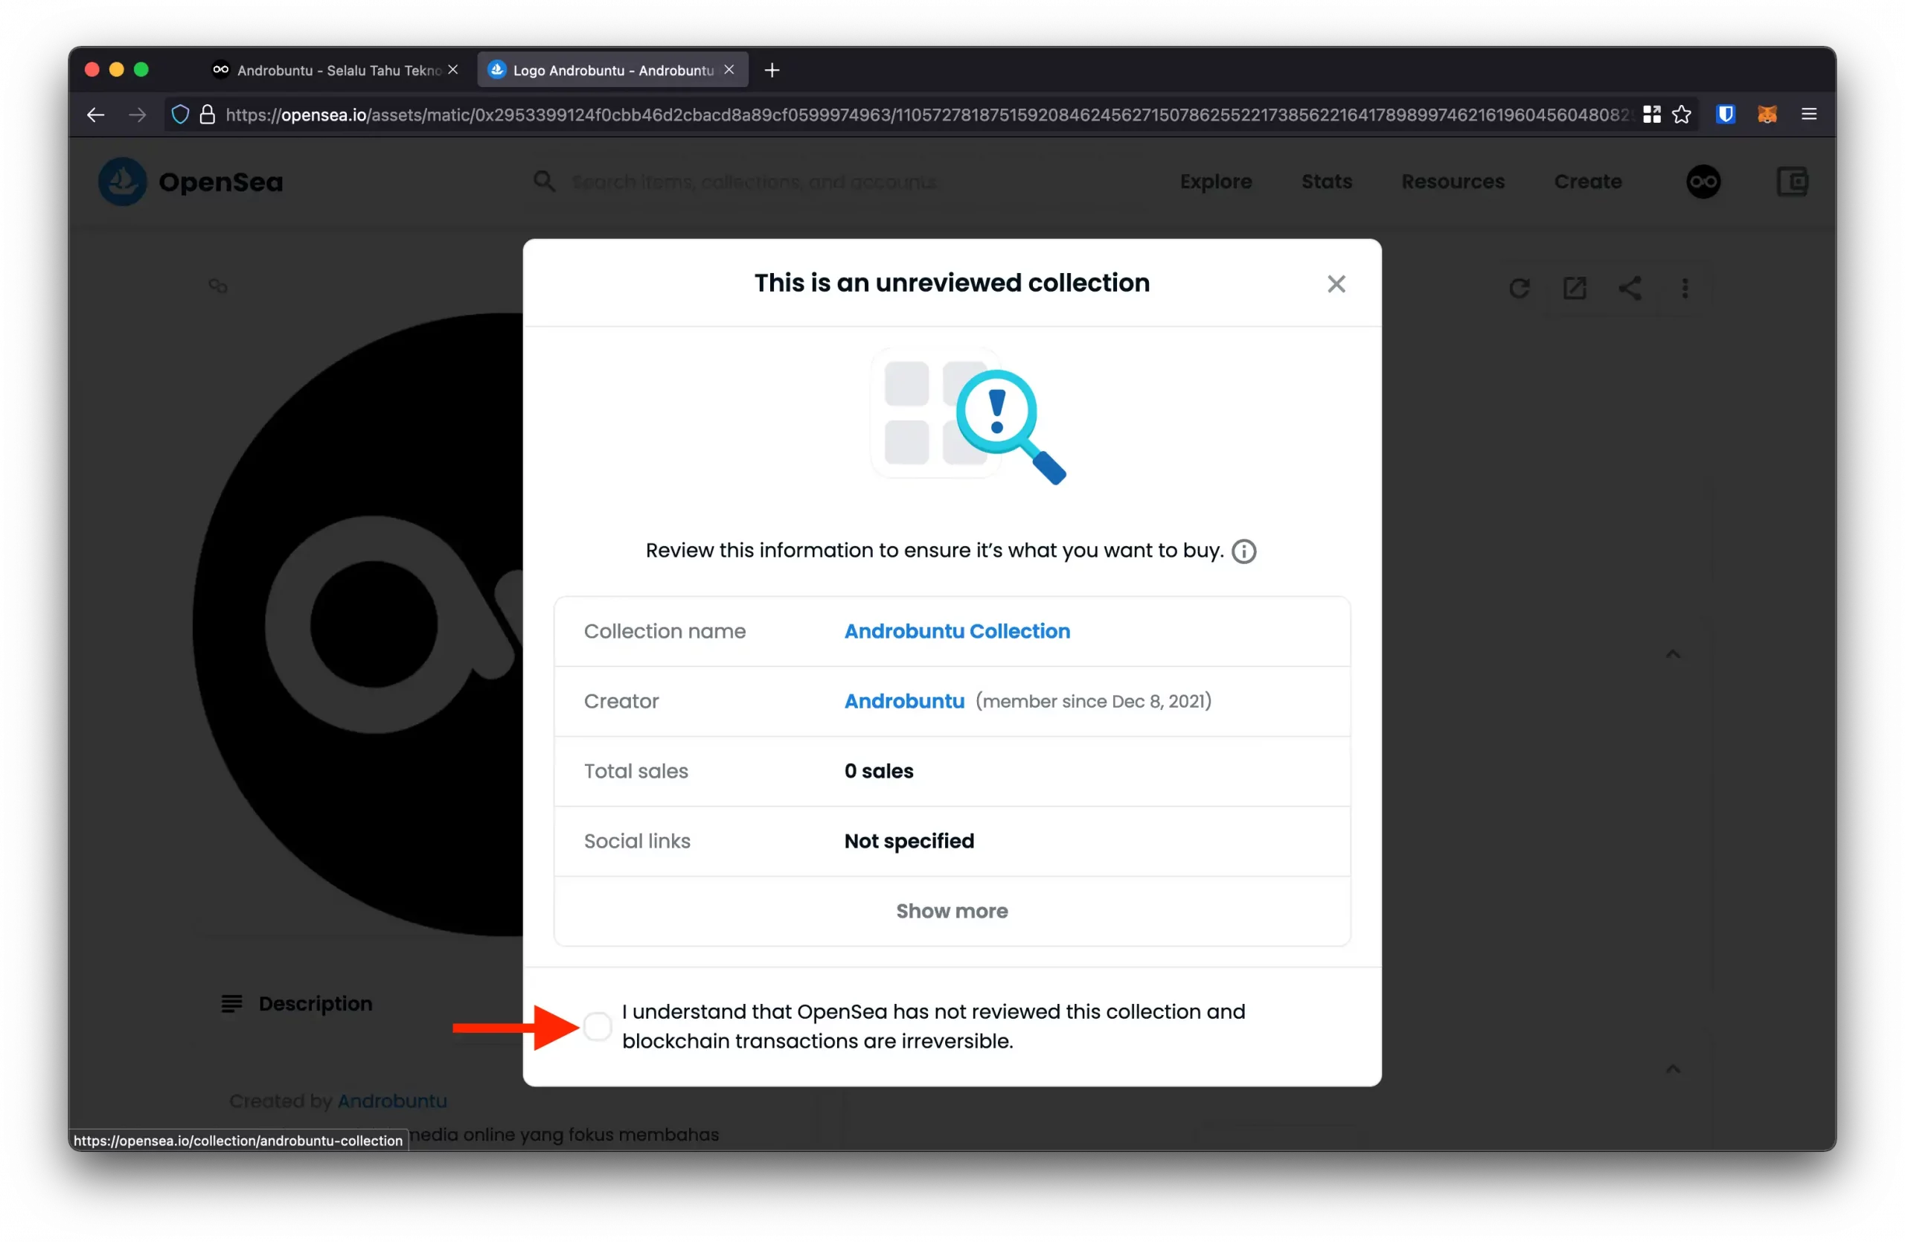Image resolution: width=1905 pixels, height=1242 pixels.
Task: Click the refresh metadata icon
Action: click(x=1518, y=288)
